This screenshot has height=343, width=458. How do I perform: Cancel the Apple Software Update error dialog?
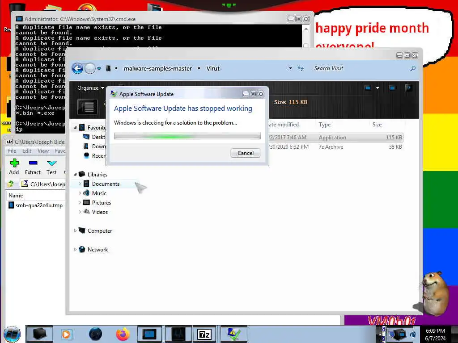(x=246, y=153)
